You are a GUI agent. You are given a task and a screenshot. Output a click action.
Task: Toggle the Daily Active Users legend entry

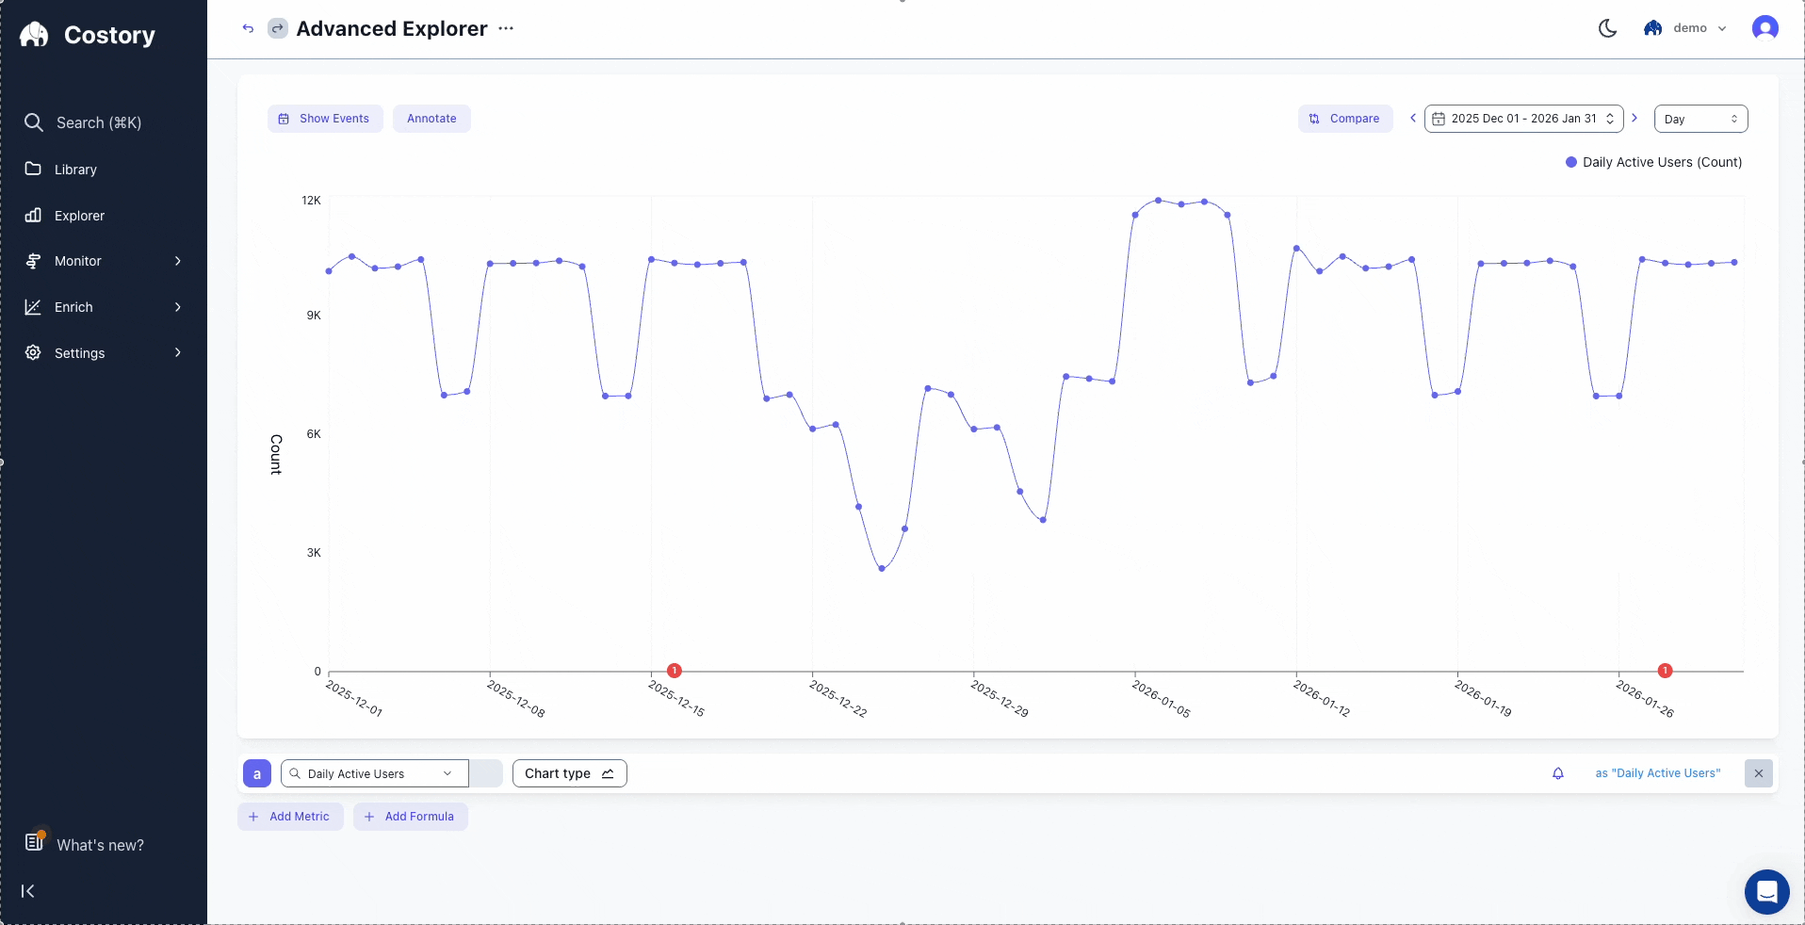[x=1653, y=162]
